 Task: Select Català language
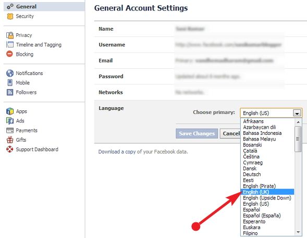(x=267, y=151)
